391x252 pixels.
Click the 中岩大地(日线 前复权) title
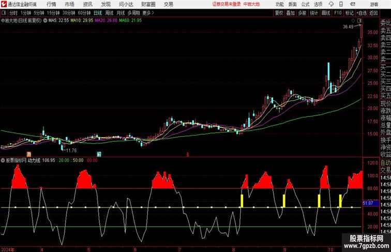coord(21,21)
